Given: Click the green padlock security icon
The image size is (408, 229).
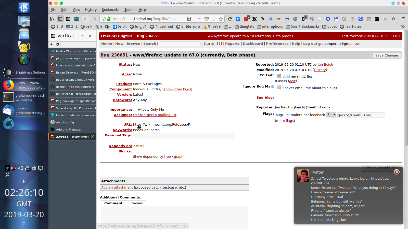Looking at the screenshot, I should pos(109,19).
